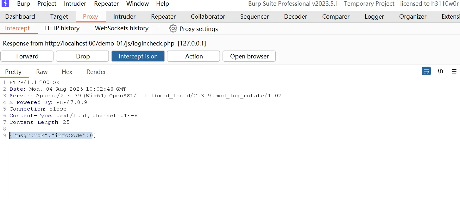Select the Render view tab
460x199 pixels.
click(x=96, y=72)
